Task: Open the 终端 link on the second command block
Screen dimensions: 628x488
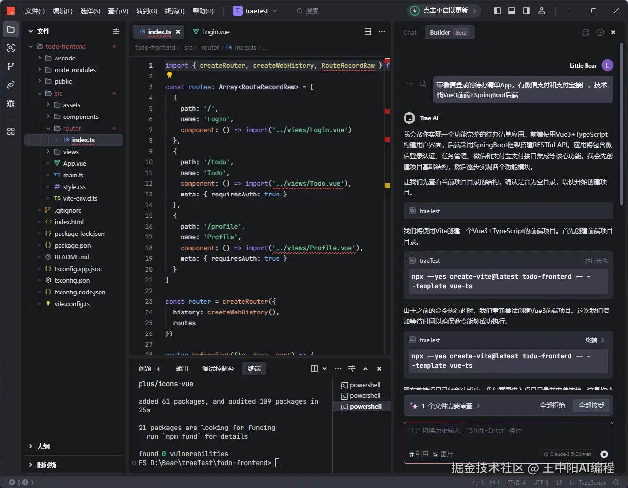Action: (x=595, y=340)
